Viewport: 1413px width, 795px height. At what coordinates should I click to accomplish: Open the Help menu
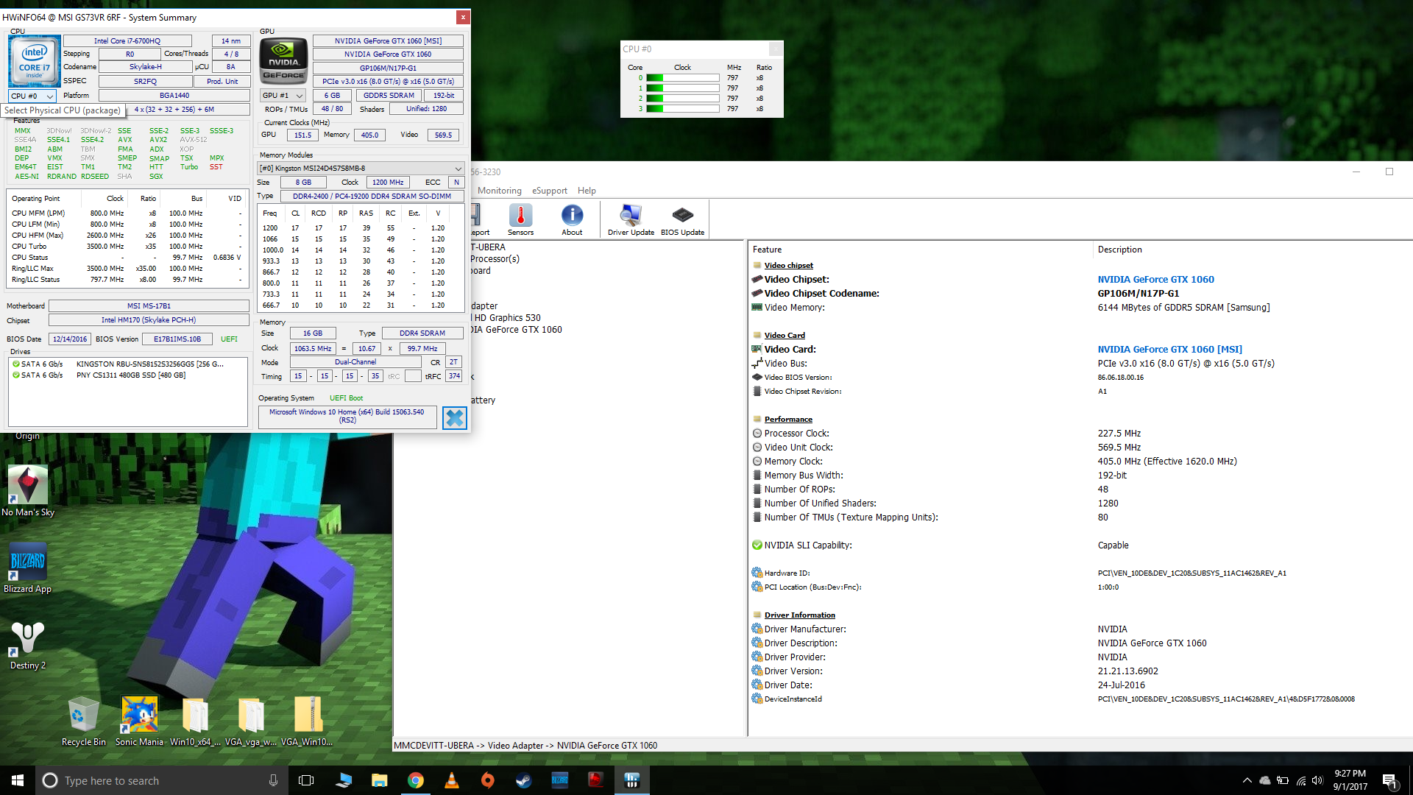pyautogui.click(x=587, y=191)
